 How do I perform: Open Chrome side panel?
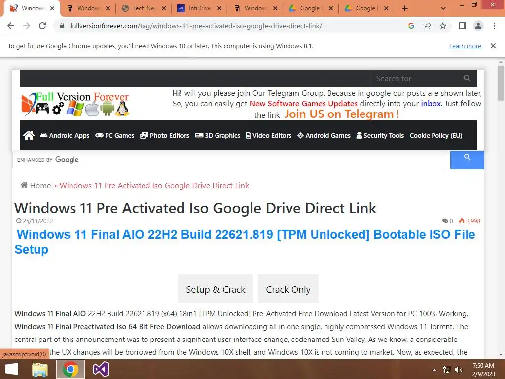point(463,26)
